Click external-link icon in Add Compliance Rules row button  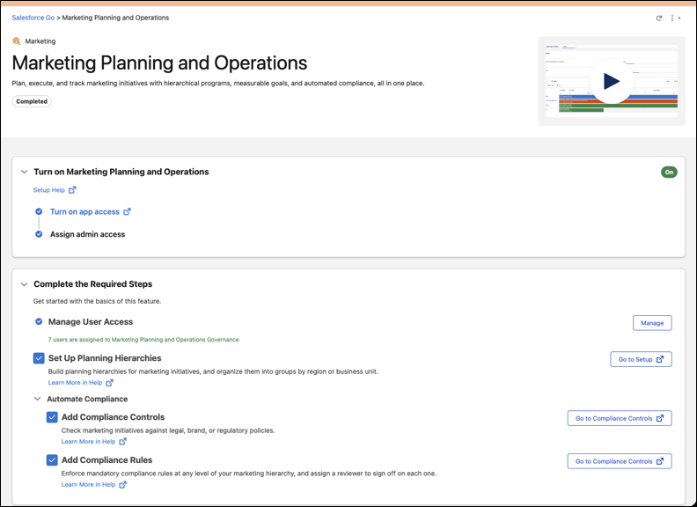(660, 461)
